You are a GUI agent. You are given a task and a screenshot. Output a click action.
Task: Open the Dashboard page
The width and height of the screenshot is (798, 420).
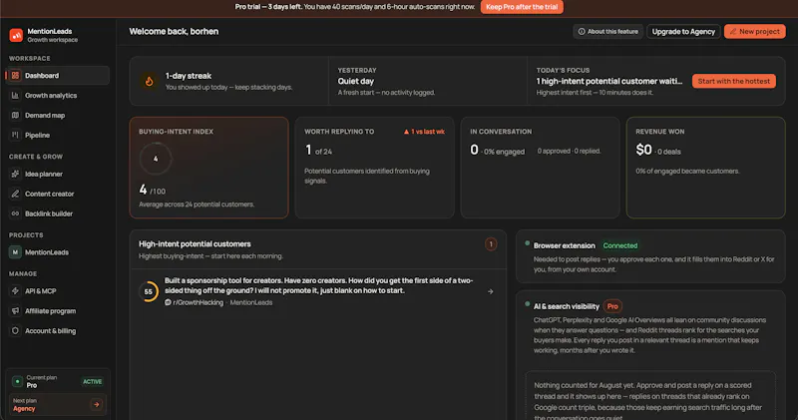click(x=58, y=76)
